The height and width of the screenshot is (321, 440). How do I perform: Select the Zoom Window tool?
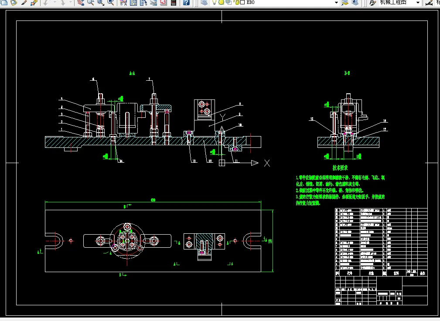pyautogui.click(x=100, y=3)
